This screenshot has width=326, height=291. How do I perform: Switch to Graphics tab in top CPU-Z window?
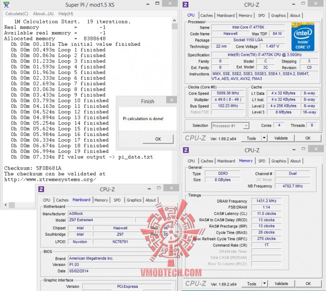pos(278,15)
